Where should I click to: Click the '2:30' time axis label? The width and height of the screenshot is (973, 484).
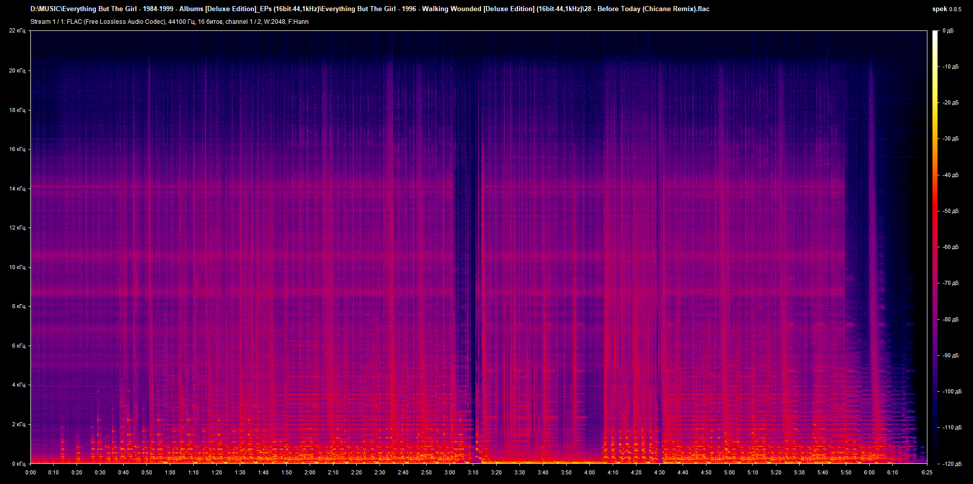point(380,472)
